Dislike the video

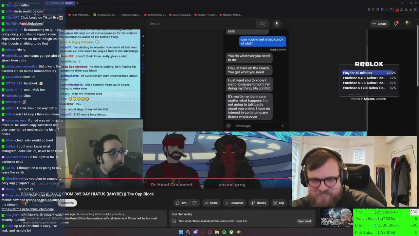194,203
